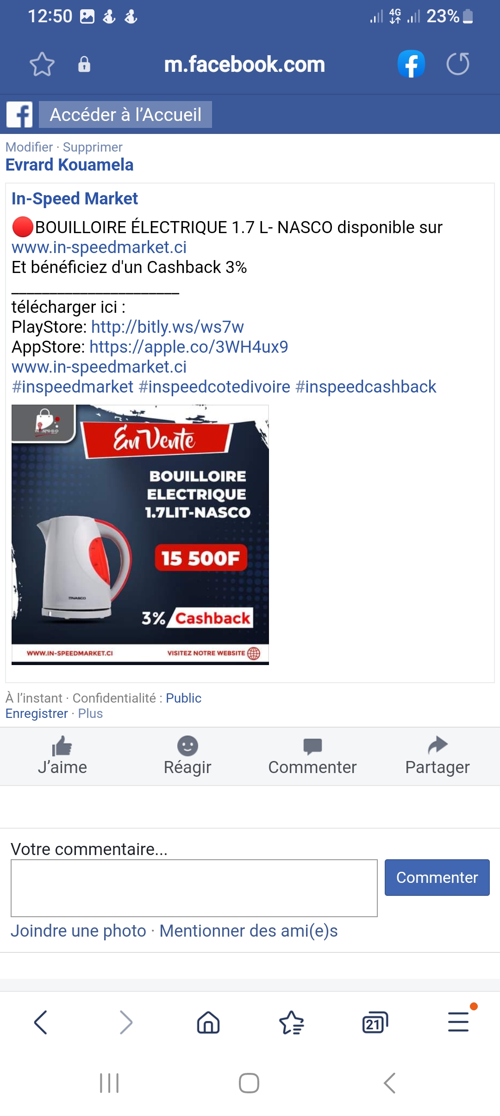Open the Facebook app icon in the address bar

coord(411,64)
